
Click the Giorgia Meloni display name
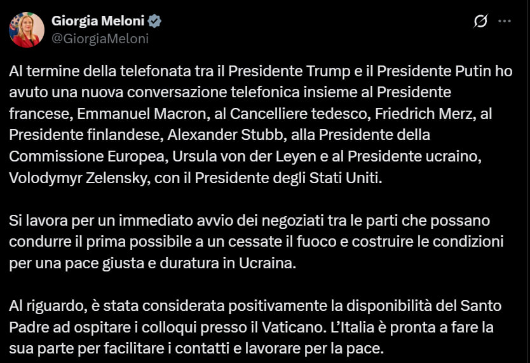click(99, 21)
